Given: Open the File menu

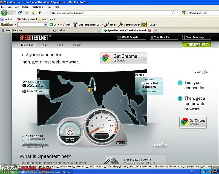Looking at the screenshot, I should click(x=3, y=7).
